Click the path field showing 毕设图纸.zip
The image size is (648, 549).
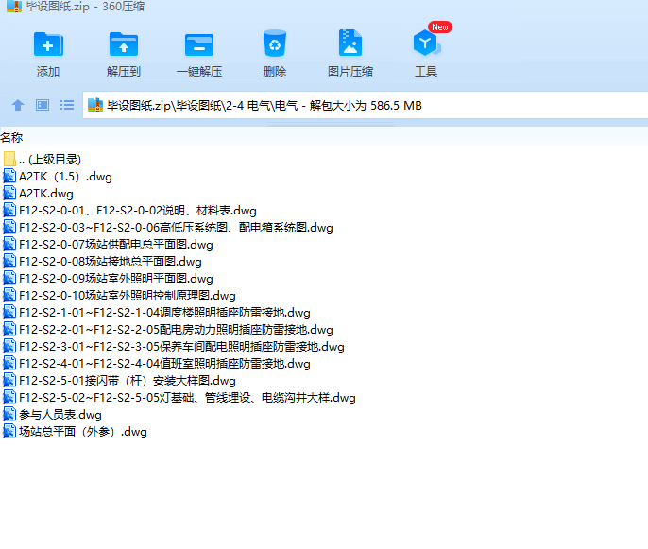[x=365, y=105]
